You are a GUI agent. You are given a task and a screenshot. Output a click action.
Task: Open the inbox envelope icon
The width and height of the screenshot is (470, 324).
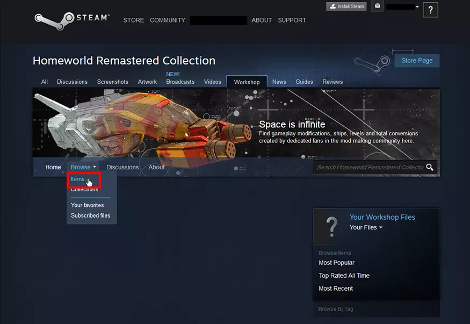[x=378, y=6]
